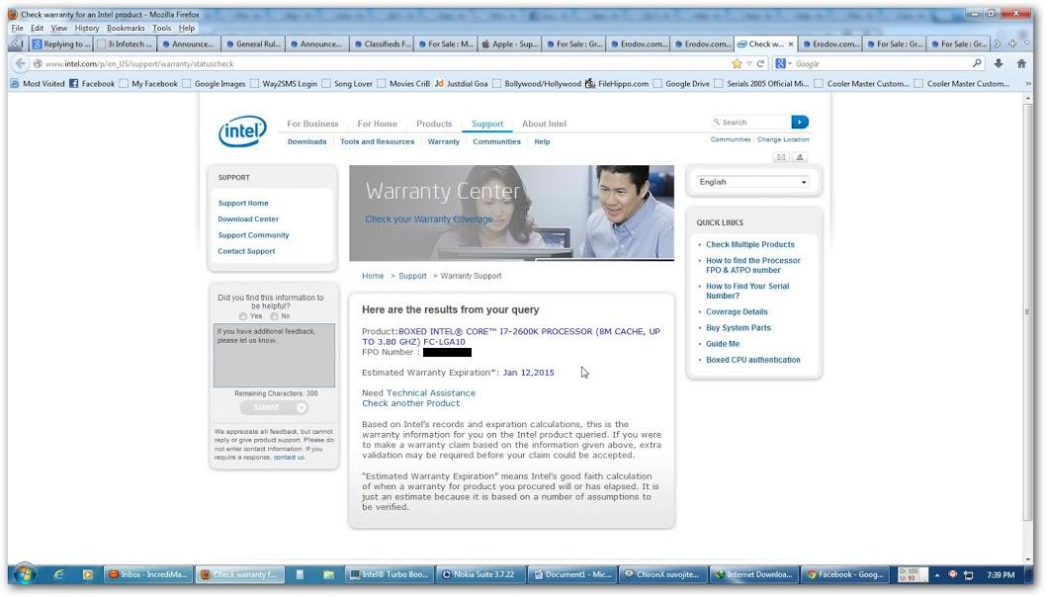
Task: Open the FileHippo.com bookmark
Action: [x=616, y=83]
